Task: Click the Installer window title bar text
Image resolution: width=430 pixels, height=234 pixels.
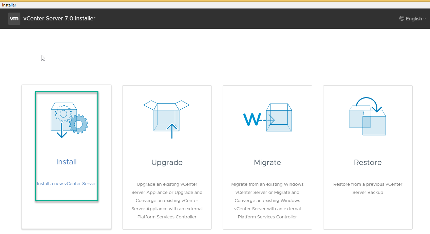Action: coord(9,5)
